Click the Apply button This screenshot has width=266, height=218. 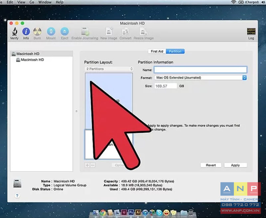(235, 165)
